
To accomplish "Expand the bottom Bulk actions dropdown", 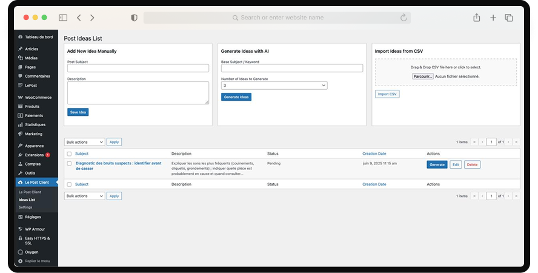I will pos(84,196).
